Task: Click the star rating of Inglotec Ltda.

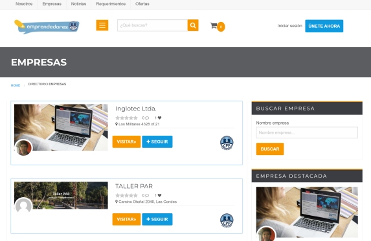Action: pos(127,118)
